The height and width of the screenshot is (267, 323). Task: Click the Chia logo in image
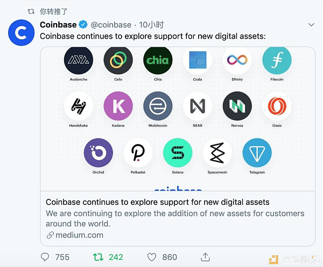158,60
